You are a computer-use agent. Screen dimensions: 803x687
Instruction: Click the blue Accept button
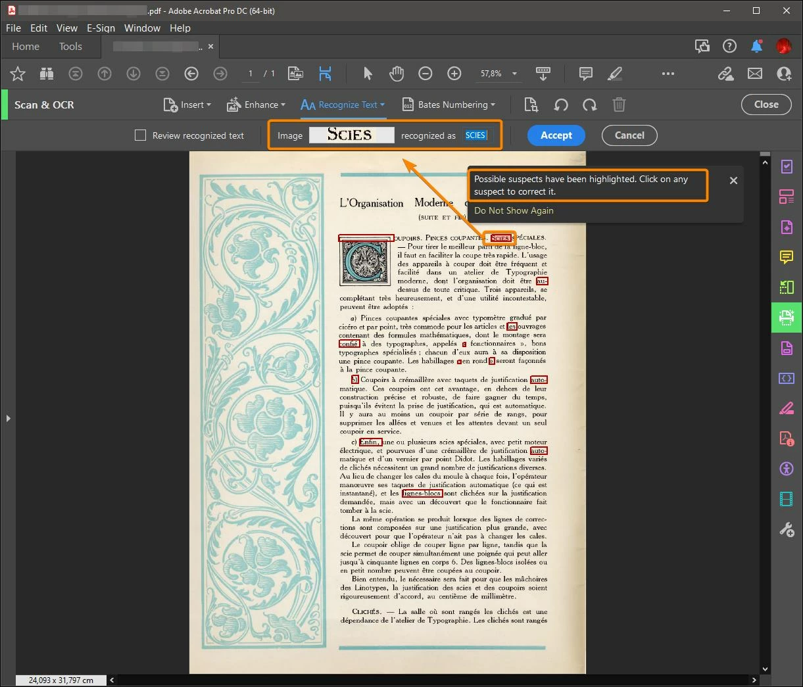(x=556, y=135)
